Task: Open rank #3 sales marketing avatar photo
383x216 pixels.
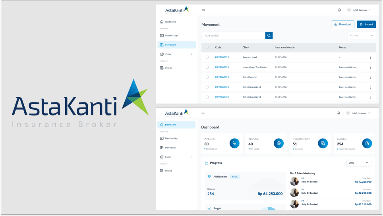Action: 294,204
